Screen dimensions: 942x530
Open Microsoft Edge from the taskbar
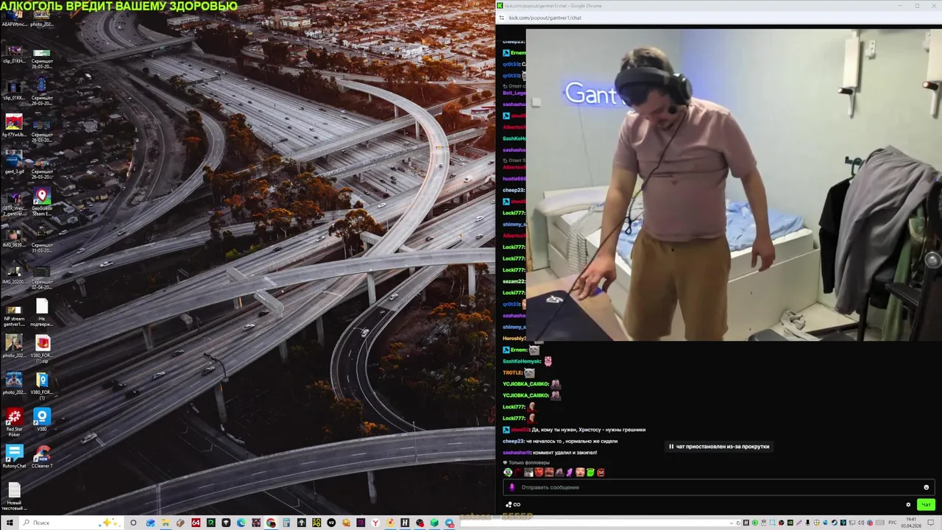(x=241, y=523)
